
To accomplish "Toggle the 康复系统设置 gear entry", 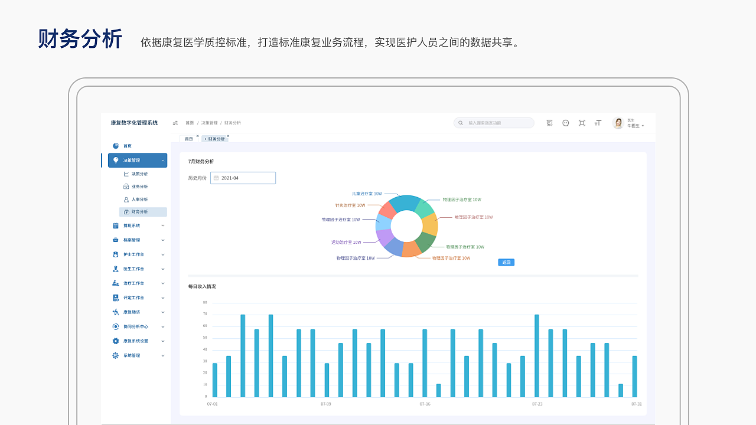I will click(116, 341).
